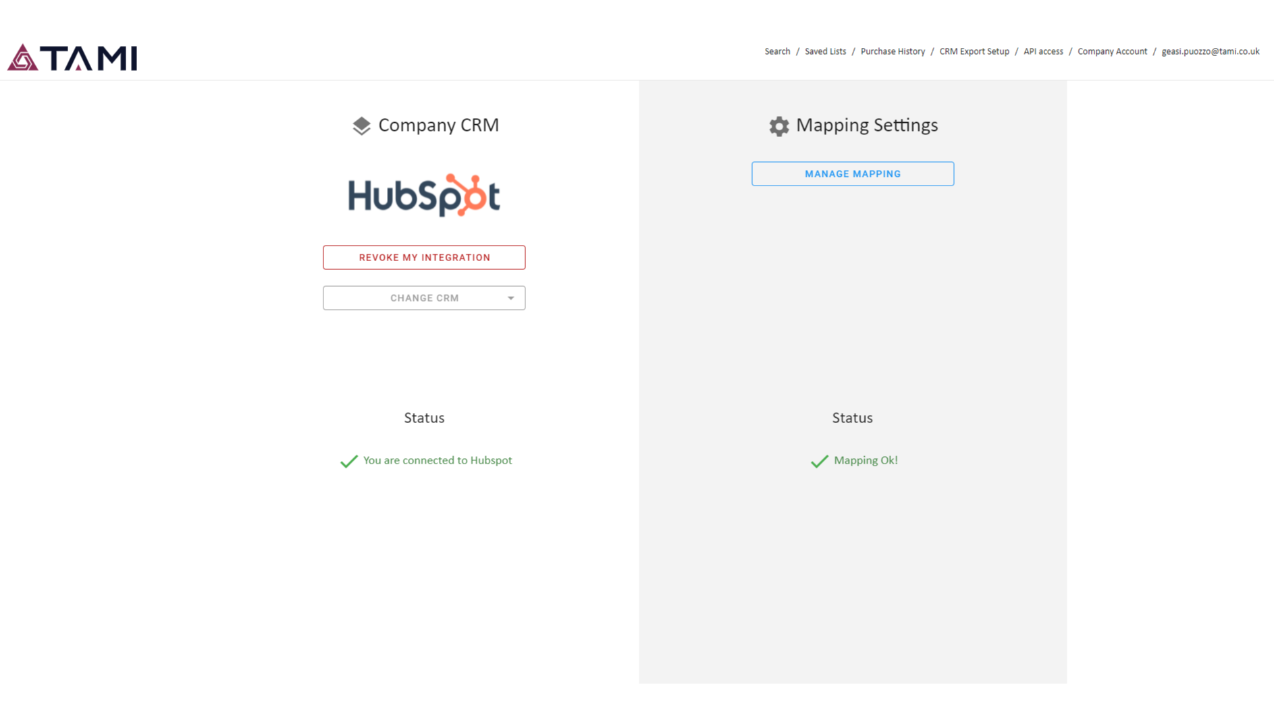Switch to the Search page
The height and width of the screenshot is (716, 1274).
coord(777,51)
